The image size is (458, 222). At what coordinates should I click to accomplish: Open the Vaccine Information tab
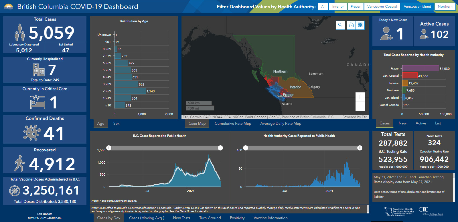[271, 218]
